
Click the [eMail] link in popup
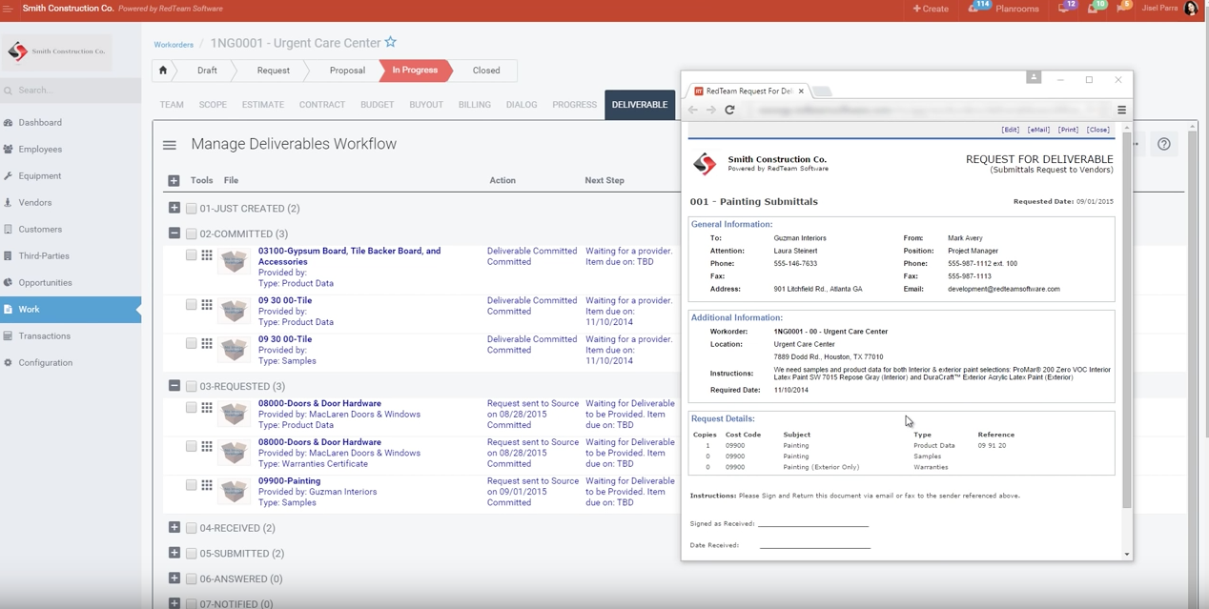[1038, 130]
